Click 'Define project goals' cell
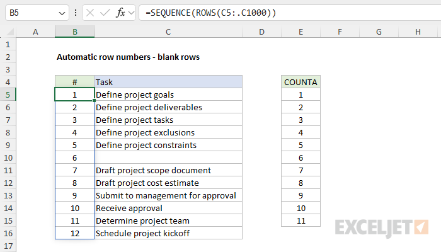Screen dimensions: 441x252 click(168, 94)
